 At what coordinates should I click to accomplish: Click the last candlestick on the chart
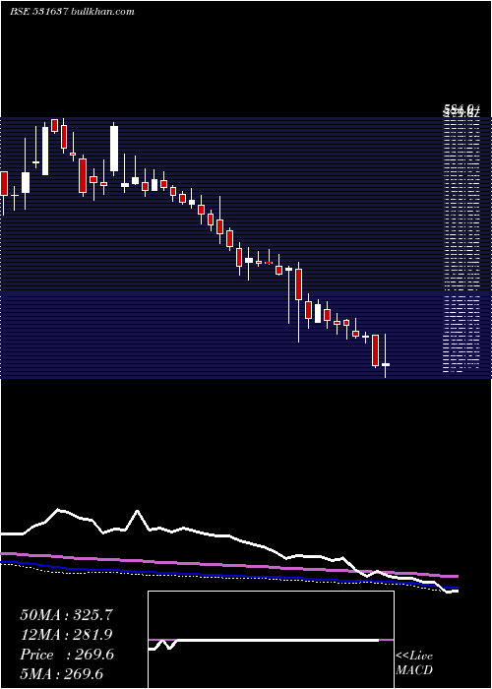pos(386,356)
